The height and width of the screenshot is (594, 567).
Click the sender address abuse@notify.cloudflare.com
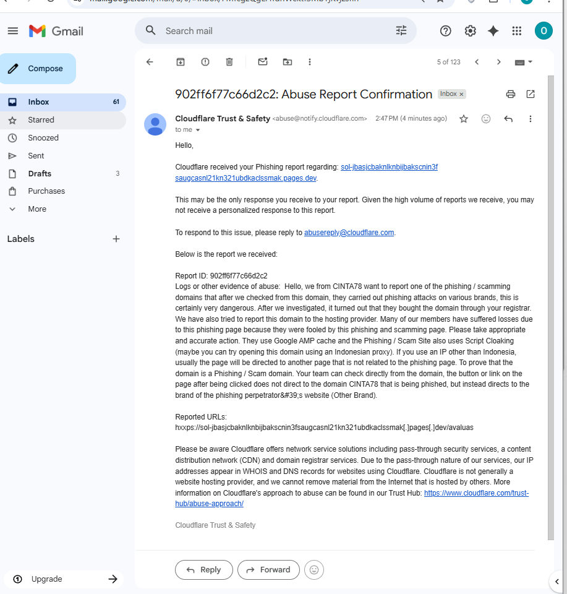320,119
